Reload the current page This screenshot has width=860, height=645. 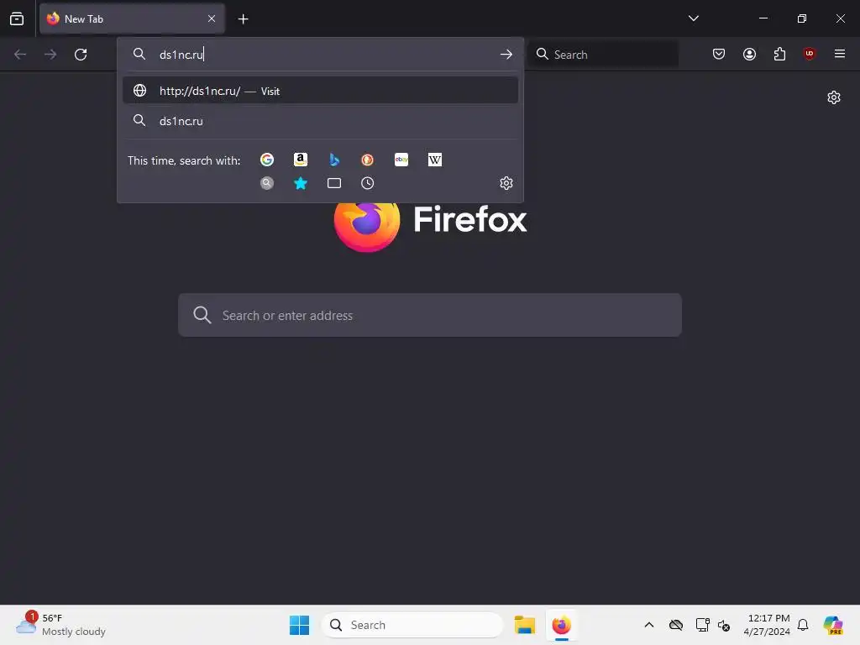click(81, 55)
